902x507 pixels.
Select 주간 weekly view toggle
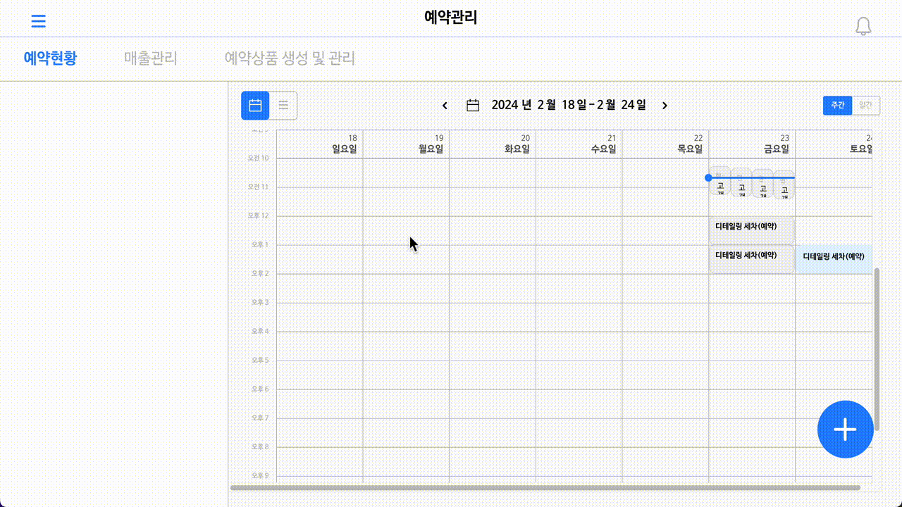[837, 105]
